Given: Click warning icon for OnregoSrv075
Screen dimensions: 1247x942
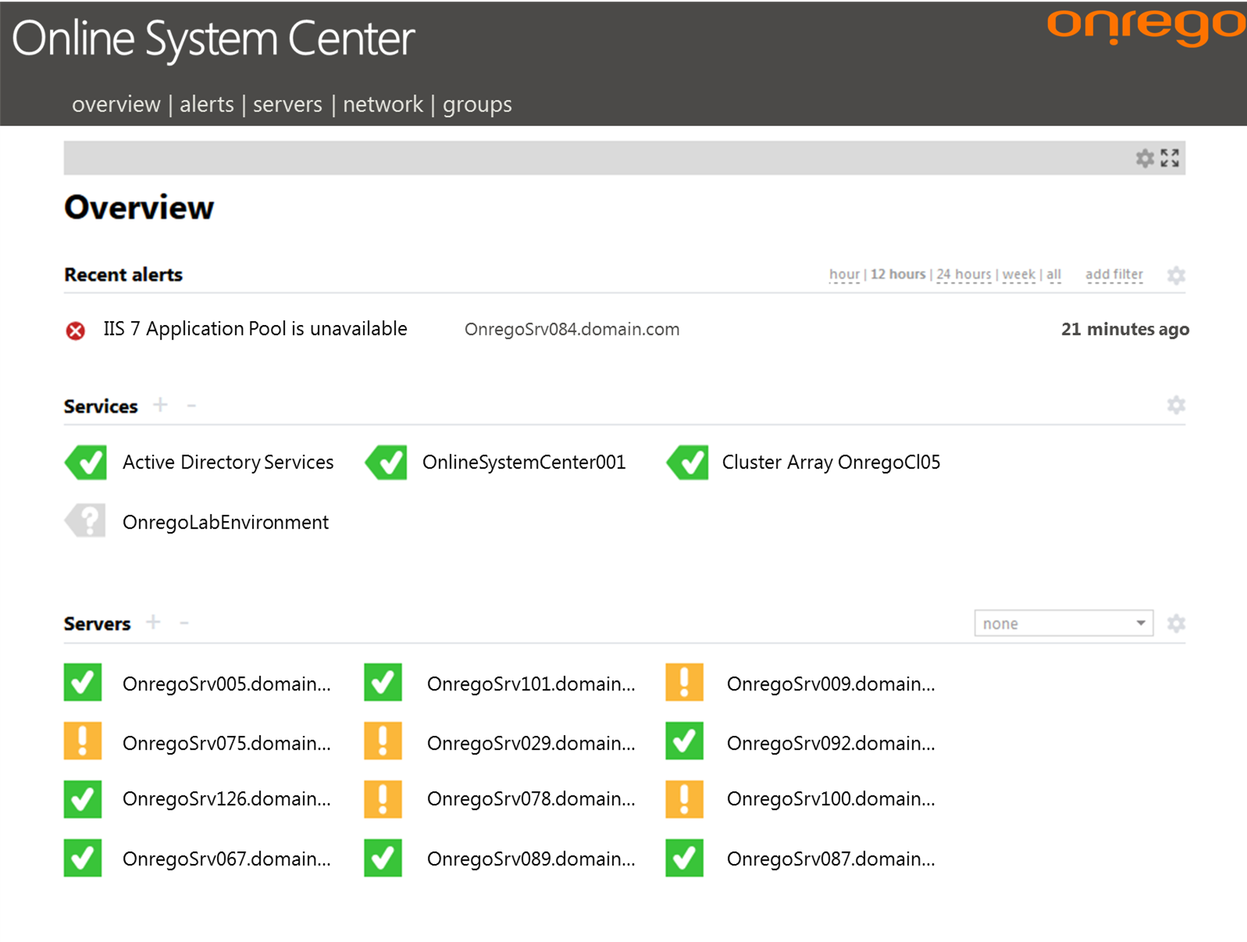Looking at the screenshot, I should tap(83, 740).
